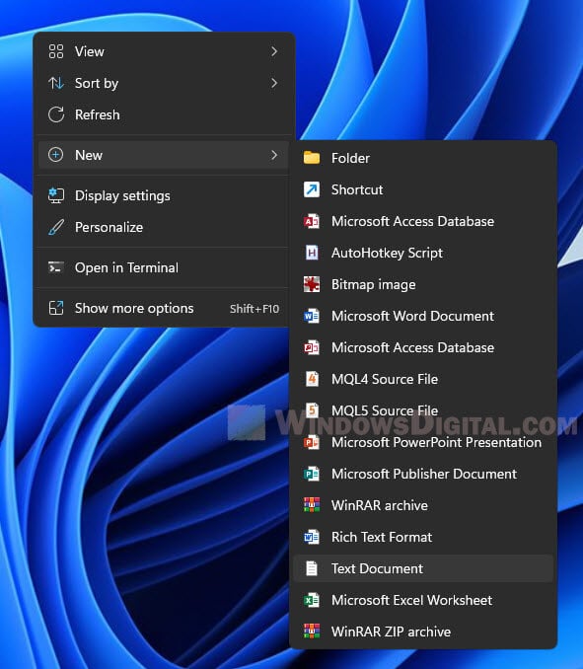Click the chevron on the New row
Image resolution: width=583 pixels, height=669 pixels.
pos(274,155)
